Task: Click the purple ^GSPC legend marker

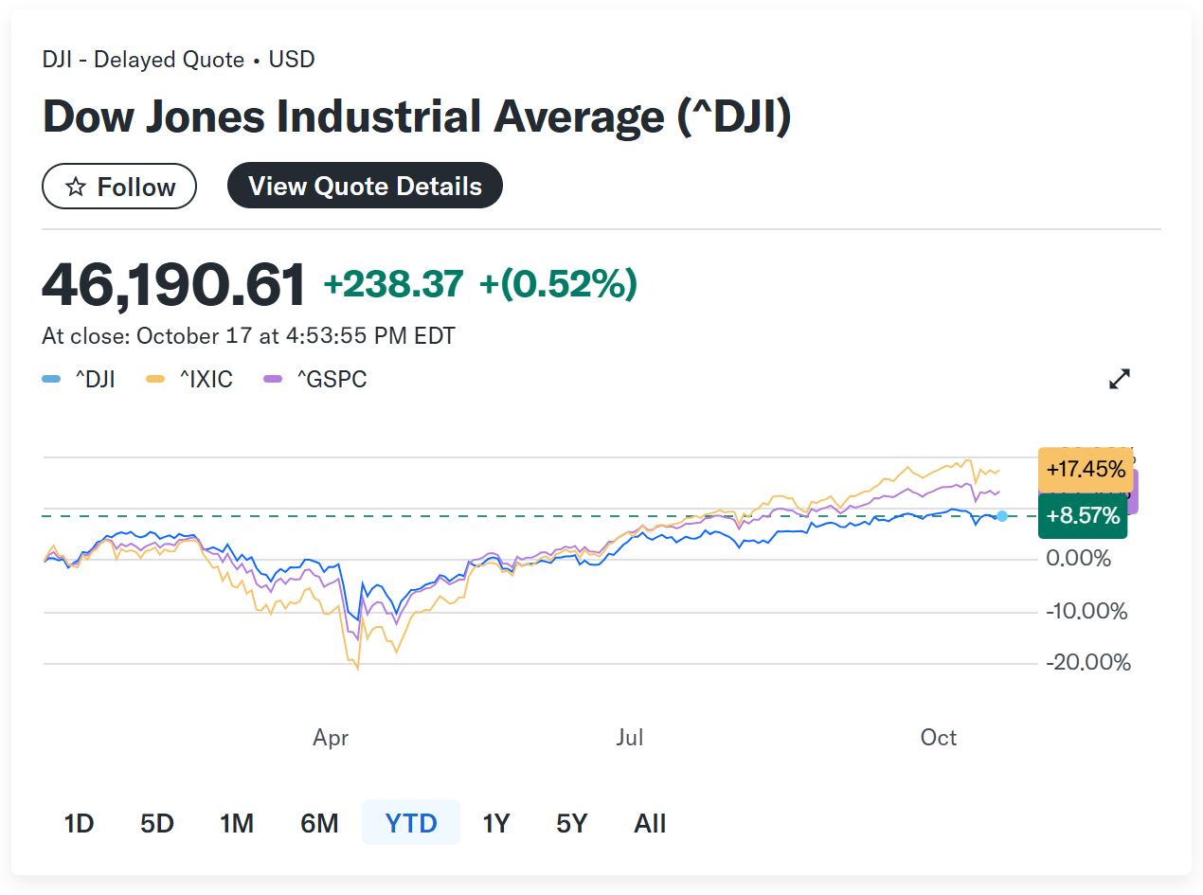Action: [x=273, y=381]
